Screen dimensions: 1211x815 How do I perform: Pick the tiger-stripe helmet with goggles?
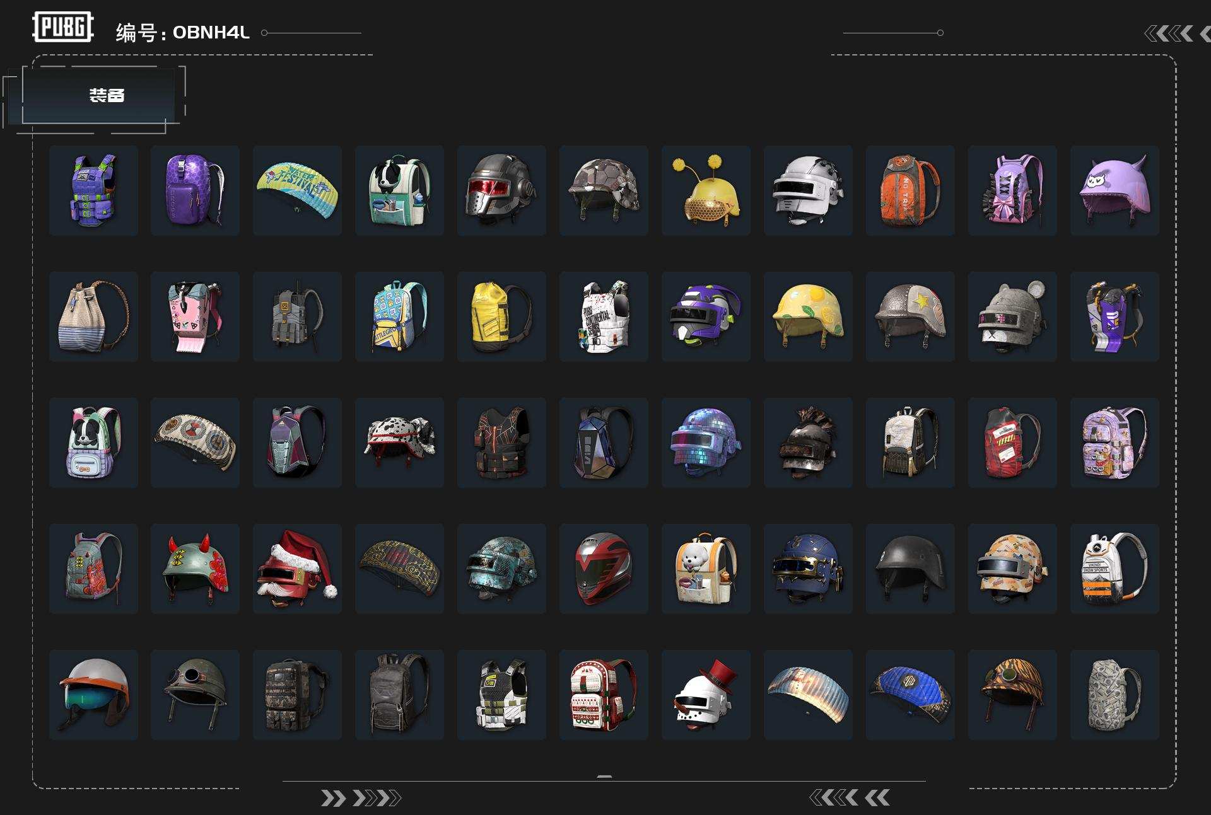(1012, 695)
